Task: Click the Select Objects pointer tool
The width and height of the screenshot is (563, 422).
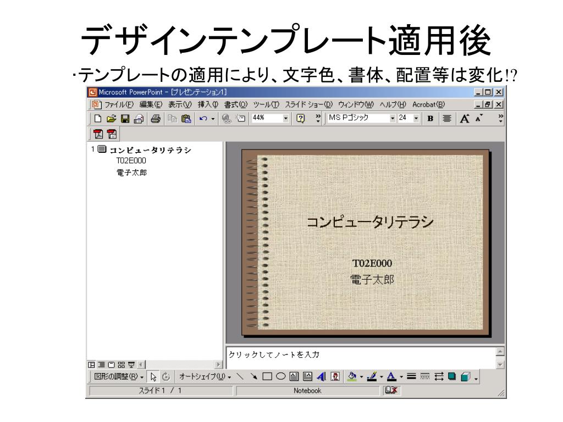Action: pos(153,376)
